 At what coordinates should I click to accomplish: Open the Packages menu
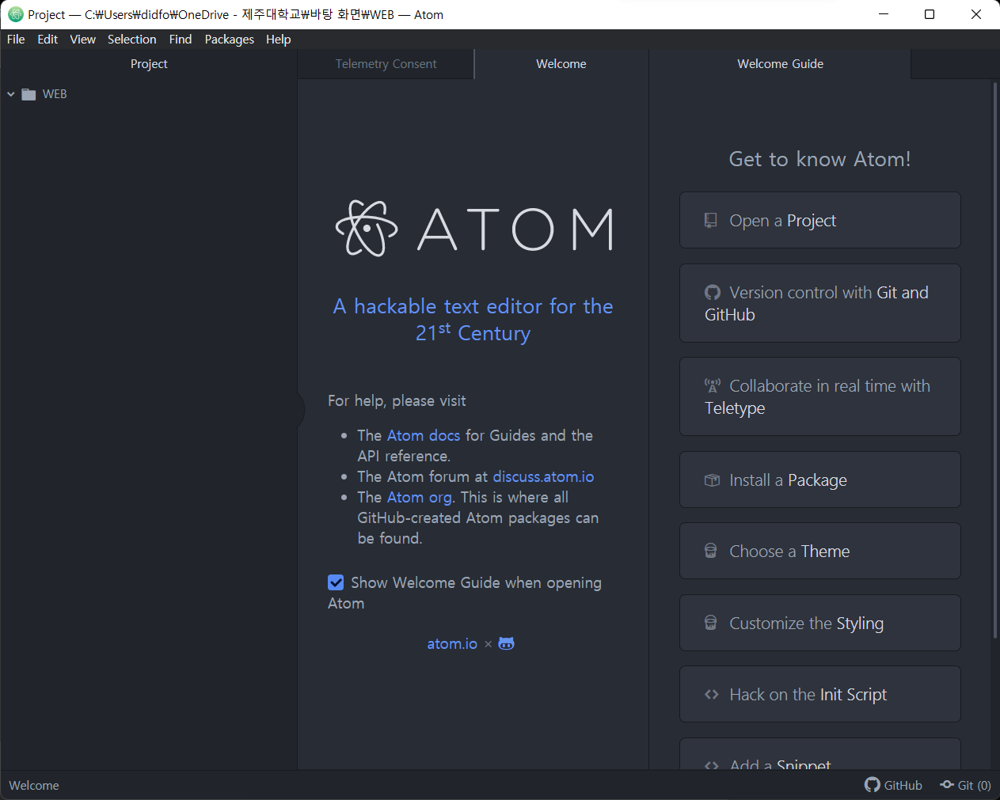click(x=229, y=39)
